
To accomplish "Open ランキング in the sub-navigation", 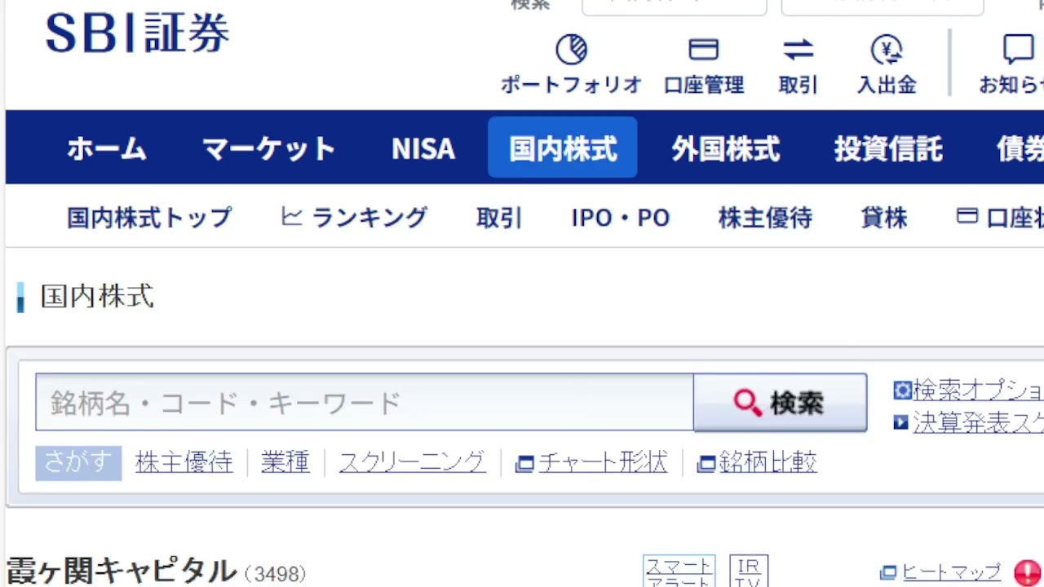I will pyautogui.click(x=355, y=218).
